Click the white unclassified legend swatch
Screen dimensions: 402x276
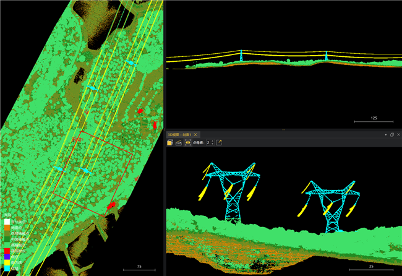click(x=7, y=221)
